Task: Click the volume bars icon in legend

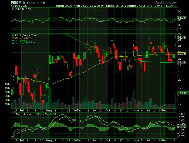Action: (x=13, y=43)
